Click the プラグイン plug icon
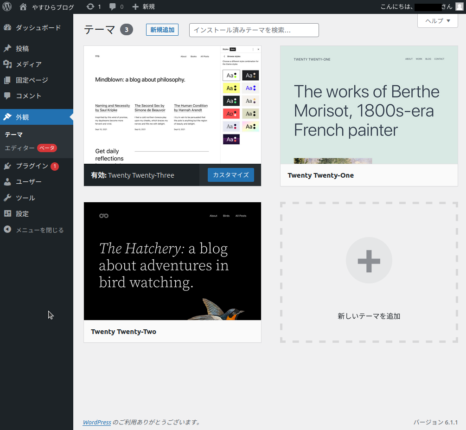Image resolution: width=466 pixels, height=430 pixels. click(x=7, y=166)
